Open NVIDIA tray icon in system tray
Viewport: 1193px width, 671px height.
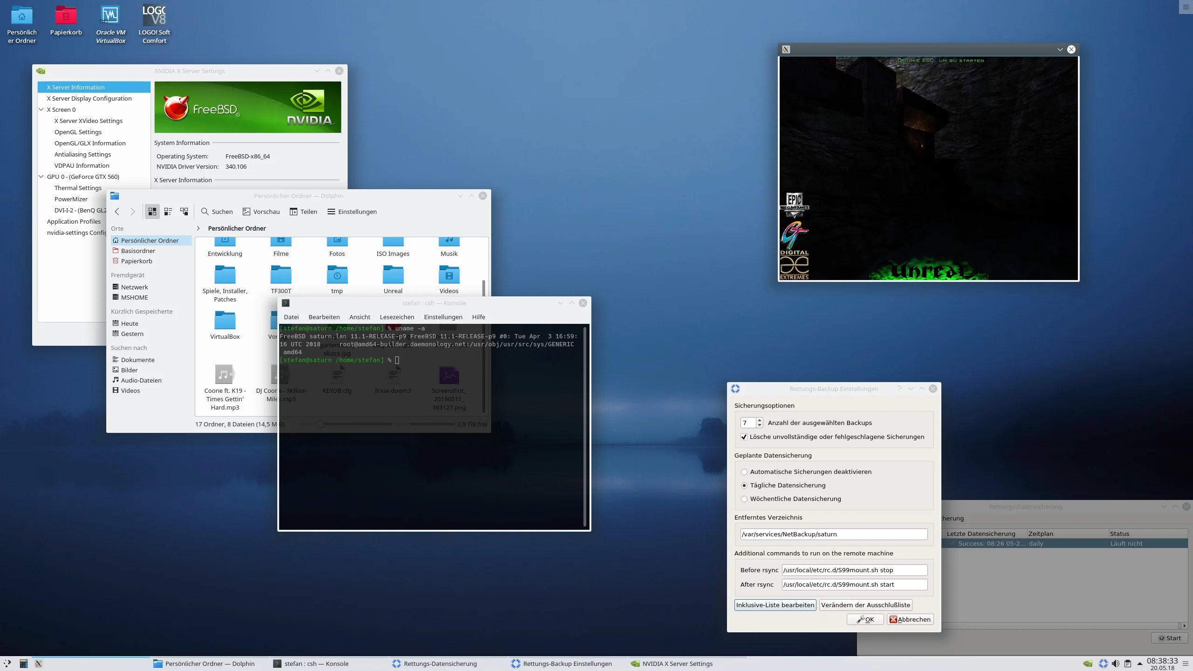[x=1088, y=664]
